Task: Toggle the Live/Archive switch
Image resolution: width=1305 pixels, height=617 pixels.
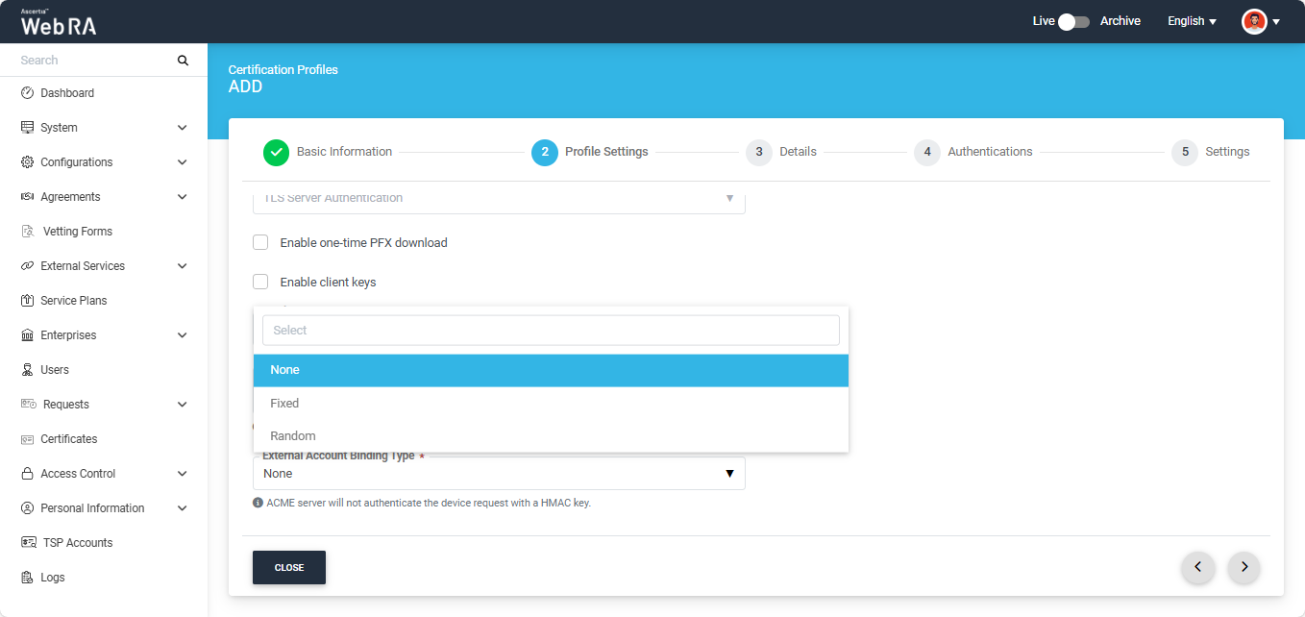Action: (x=1073, y=21)
